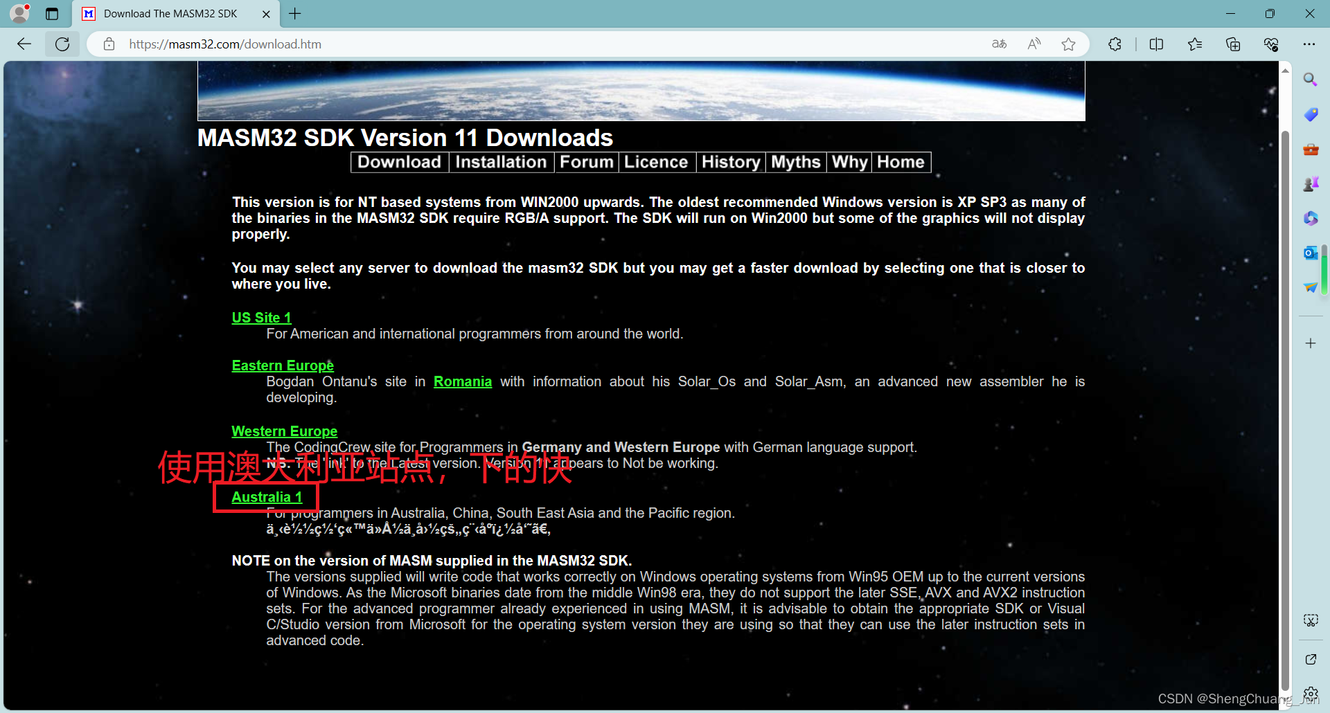The height and width of the screenshot is (713, 1330).
Task: Reload the page with the refresh icon
Action: (x=62, y=44)
